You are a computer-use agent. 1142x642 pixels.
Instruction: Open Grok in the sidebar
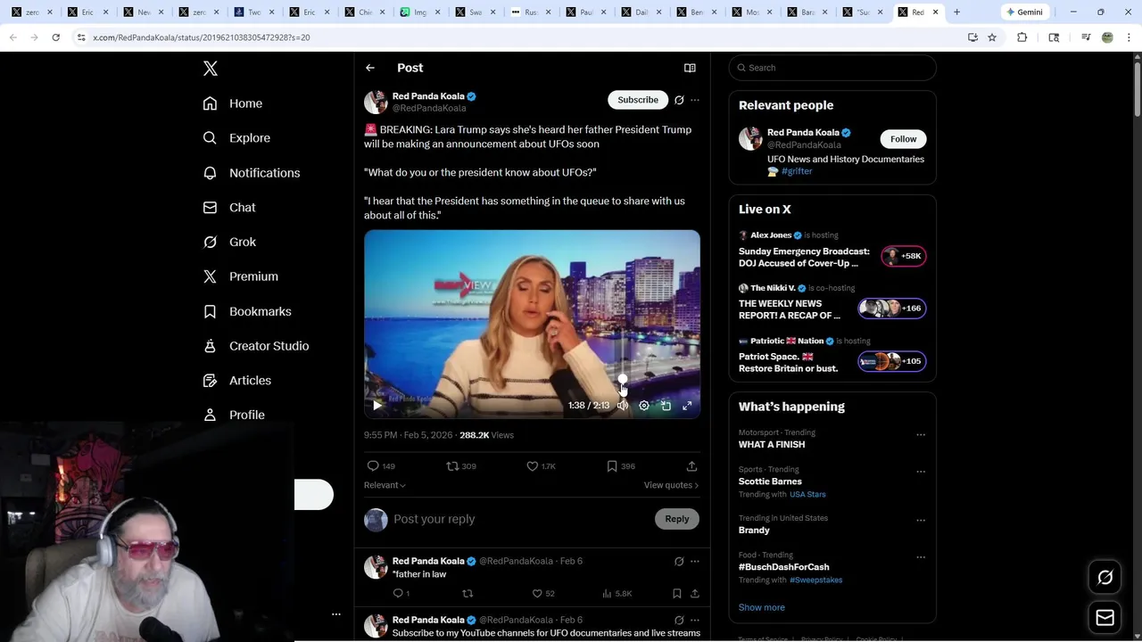click(x=229, y=242)
